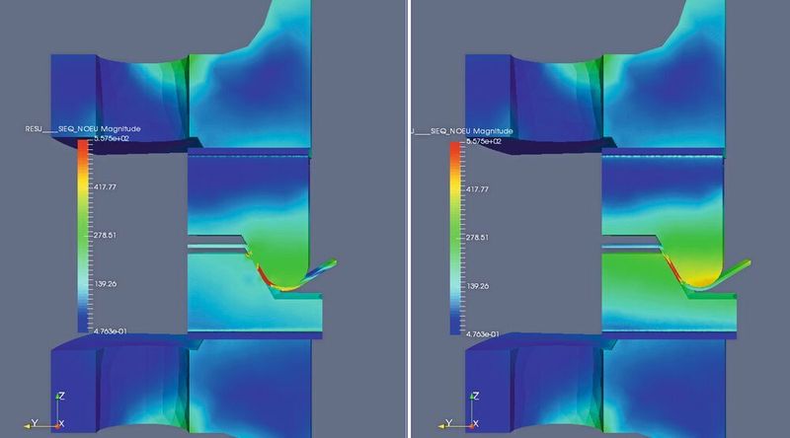The height and width of the screenshot is (438, 790).
Task: Select the Y axis label in right view
Action: [448, 423]
